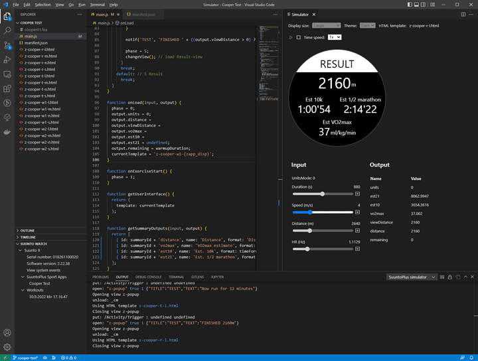The width and height of the screenshot is (478, 361).
Task: Adjust the Duration (s) slider
Action: [x=323, y=194]
